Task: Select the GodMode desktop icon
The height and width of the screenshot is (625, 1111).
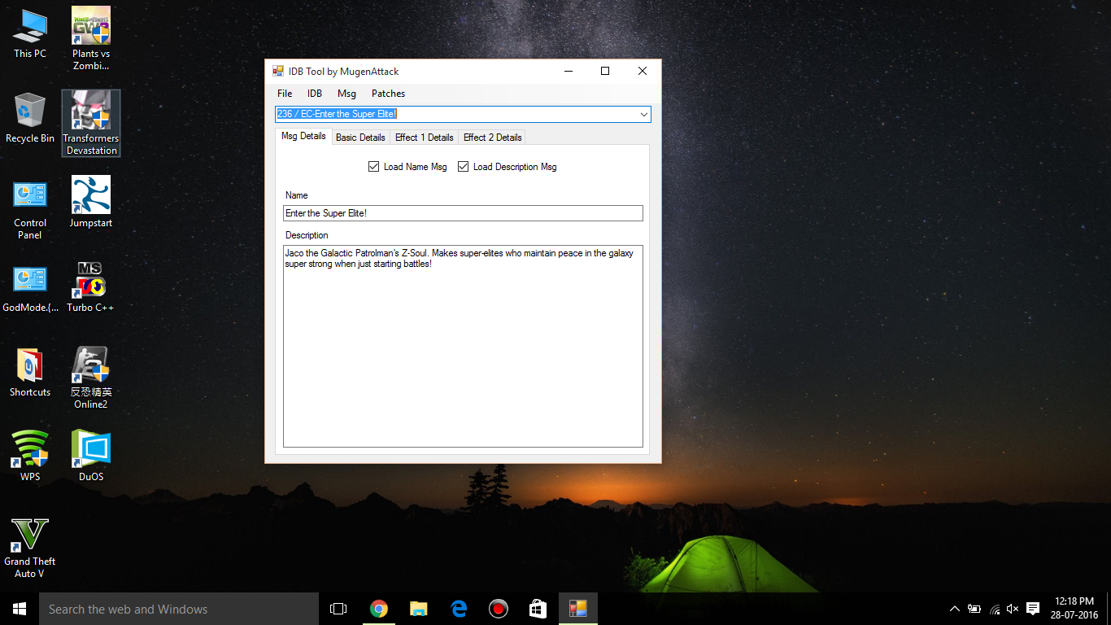Action: (x=30, y=289)
